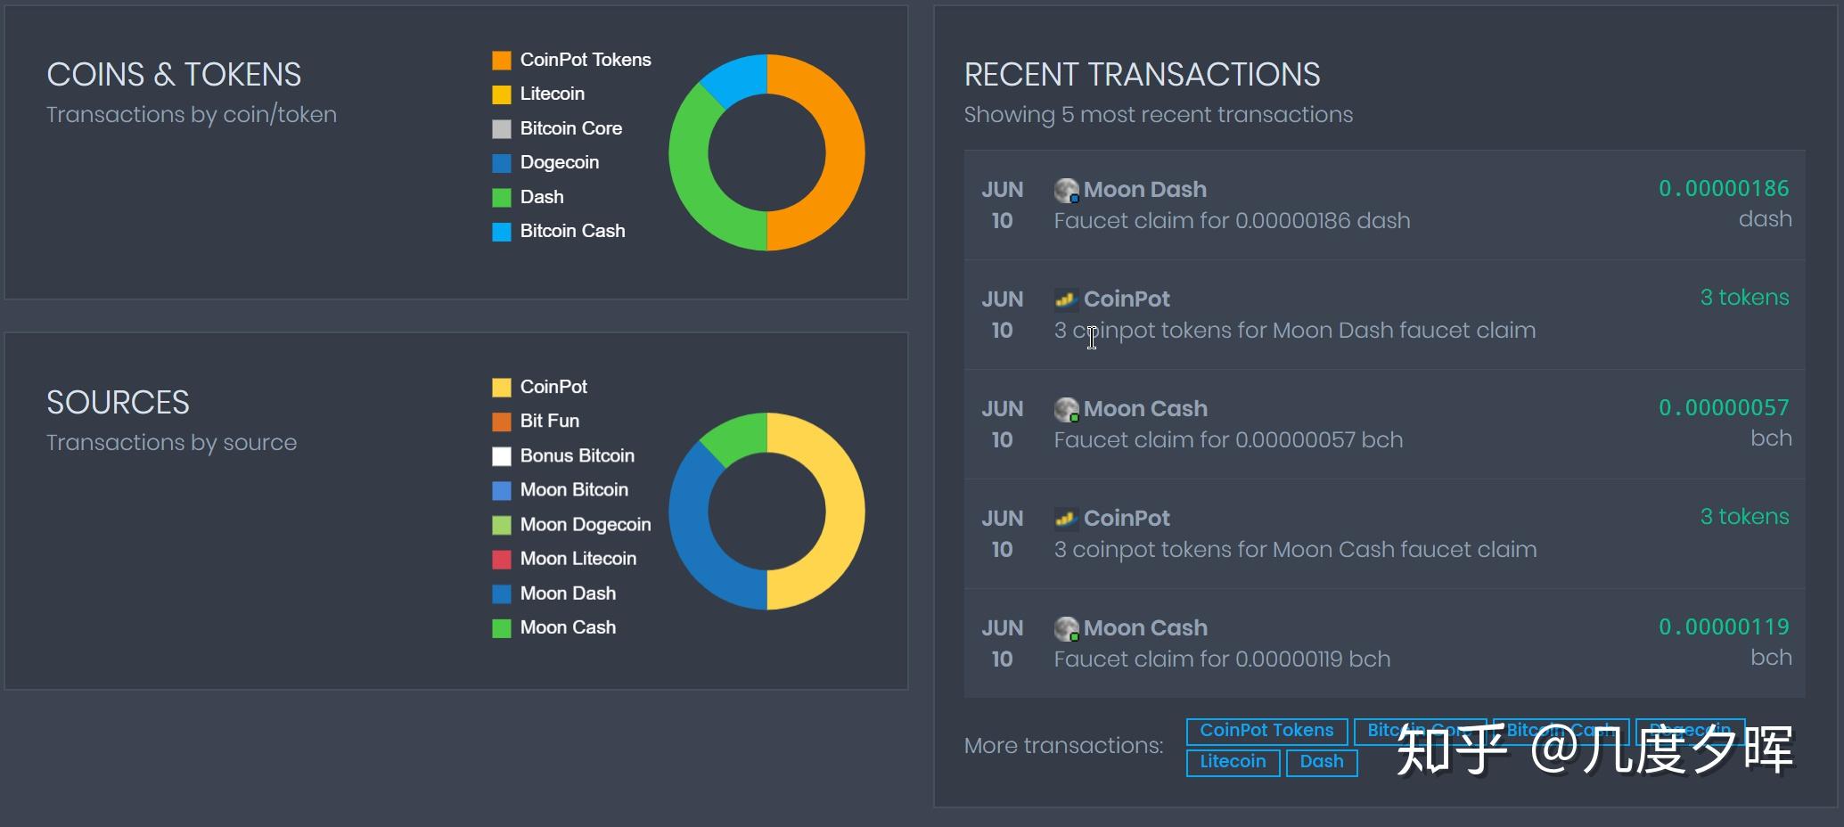
Task: Click the orange segment of coins donut chart
Action: [845, 152]
